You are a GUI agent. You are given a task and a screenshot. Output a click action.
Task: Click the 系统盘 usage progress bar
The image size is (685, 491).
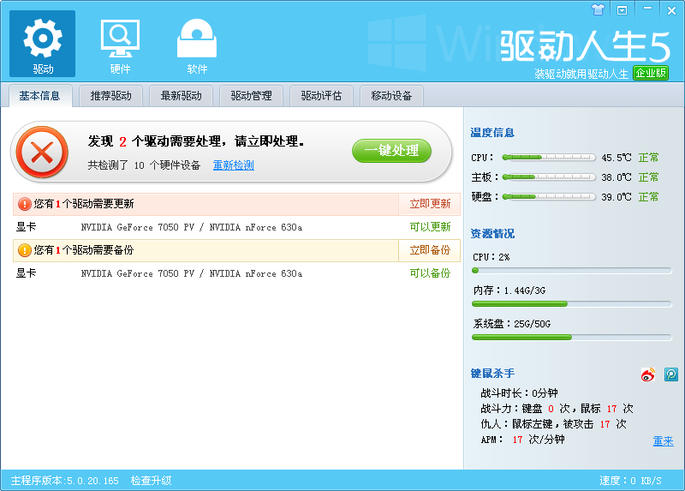571,337
